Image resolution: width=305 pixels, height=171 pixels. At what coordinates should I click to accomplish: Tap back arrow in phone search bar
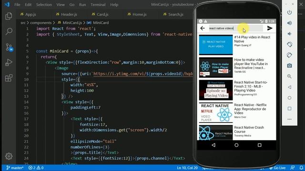[203, 28]
